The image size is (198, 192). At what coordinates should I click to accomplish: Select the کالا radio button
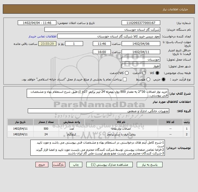tap(157, 73)
